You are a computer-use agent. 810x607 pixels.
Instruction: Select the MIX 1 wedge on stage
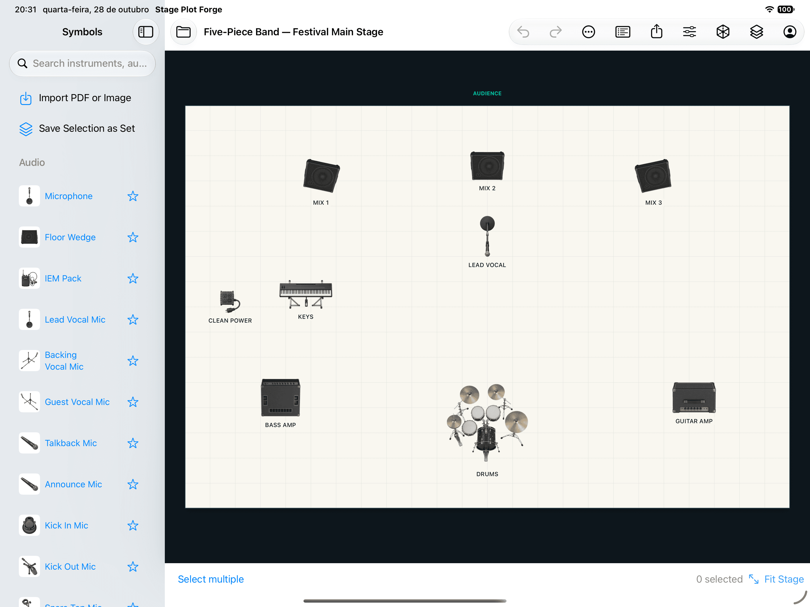point(321,176)
